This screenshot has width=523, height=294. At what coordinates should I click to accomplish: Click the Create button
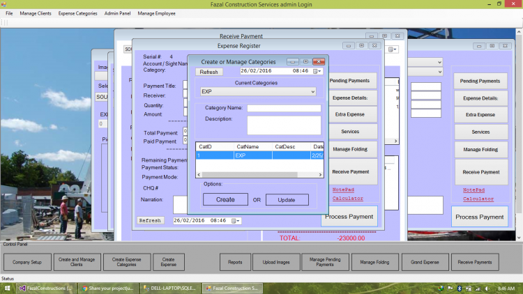(x=225, y=200)
